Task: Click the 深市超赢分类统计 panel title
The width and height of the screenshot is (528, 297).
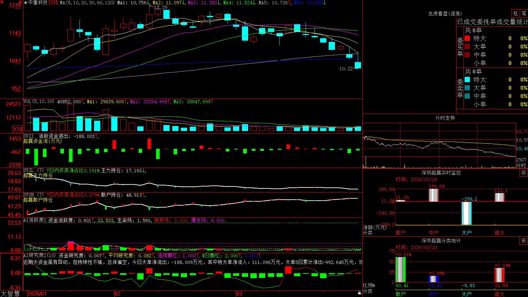Action: (441, 241)
